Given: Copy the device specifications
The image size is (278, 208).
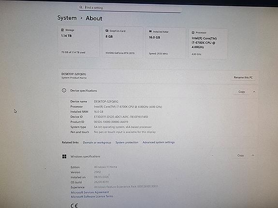Looking at the screenshot, I should click(241, 92).
